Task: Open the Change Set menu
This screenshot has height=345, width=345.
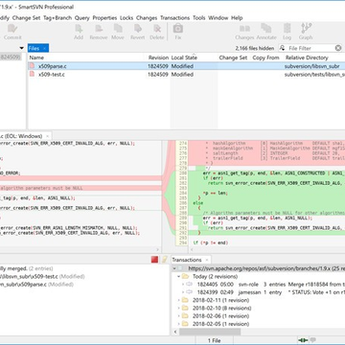Action: coord(26,18)
